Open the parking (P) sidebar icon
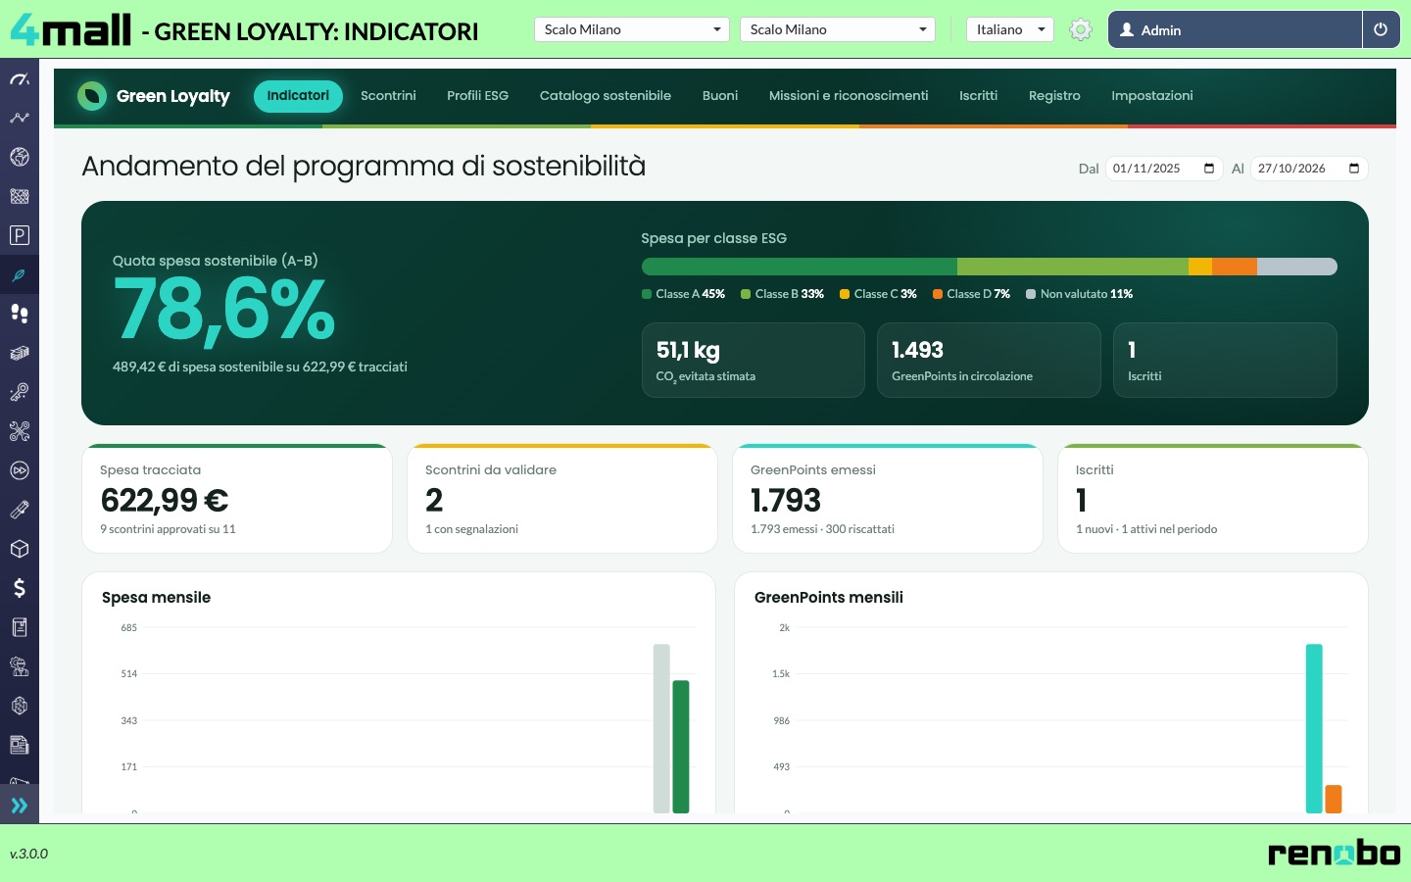 (19, 235)
